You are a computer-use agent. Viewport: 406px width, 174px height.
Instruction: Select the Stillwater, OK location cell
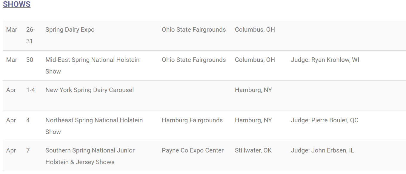[x=253, y=150]
